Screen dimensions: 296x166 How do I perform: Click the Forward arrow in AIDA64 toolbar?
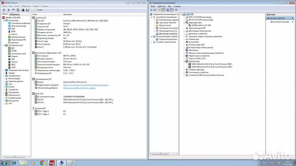pos(8,10)
